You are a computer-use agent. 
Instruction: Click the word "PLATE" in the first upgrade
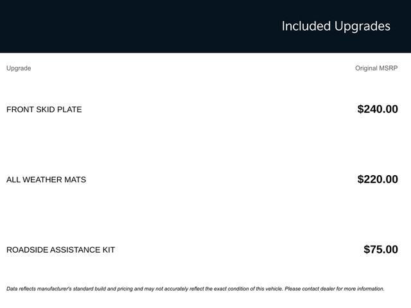tap(69, 109)
